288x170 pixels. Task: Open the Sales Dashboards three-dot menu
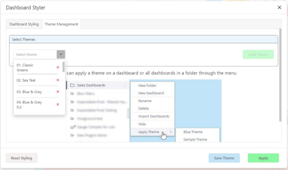click(x=124, y=85)
